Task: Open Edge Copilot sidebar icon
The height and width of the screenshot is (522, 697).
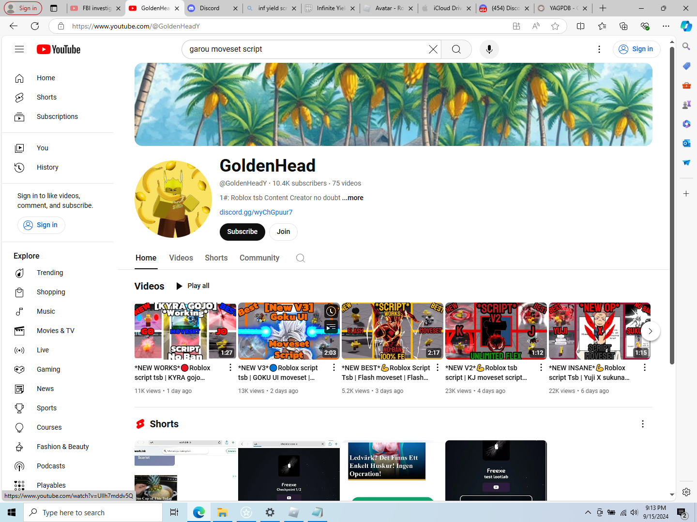Action: [686, 26]
